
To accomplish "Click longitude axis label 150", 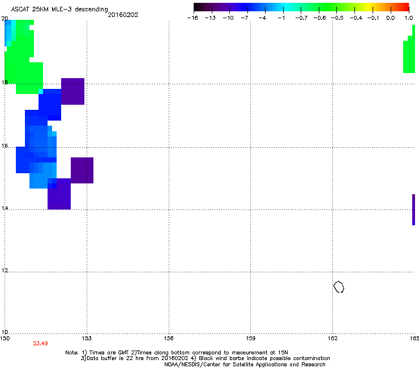I will click(x=5, y=339).
